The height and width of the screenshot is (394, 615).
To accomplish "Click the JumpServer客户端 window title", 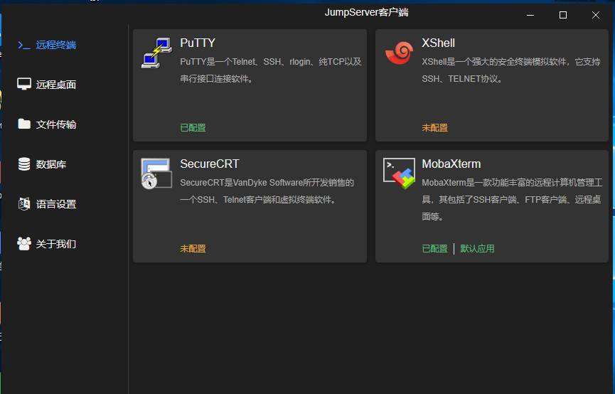I will pyautogui.click(x=366, y=13).
